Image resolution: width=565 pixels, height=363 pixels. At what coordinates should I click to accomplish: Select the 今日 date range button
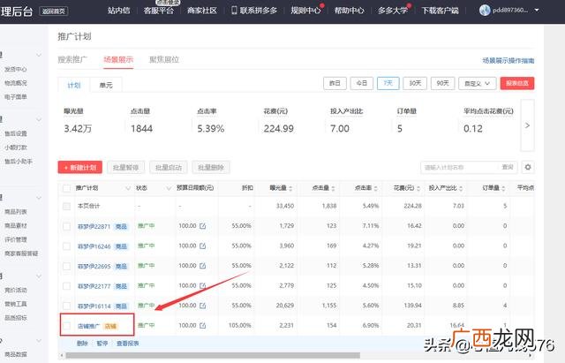click(362, 83)
